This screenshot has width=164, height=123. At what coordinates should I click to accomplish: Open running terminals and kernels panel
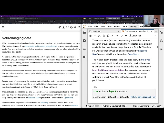click(84, 40)
